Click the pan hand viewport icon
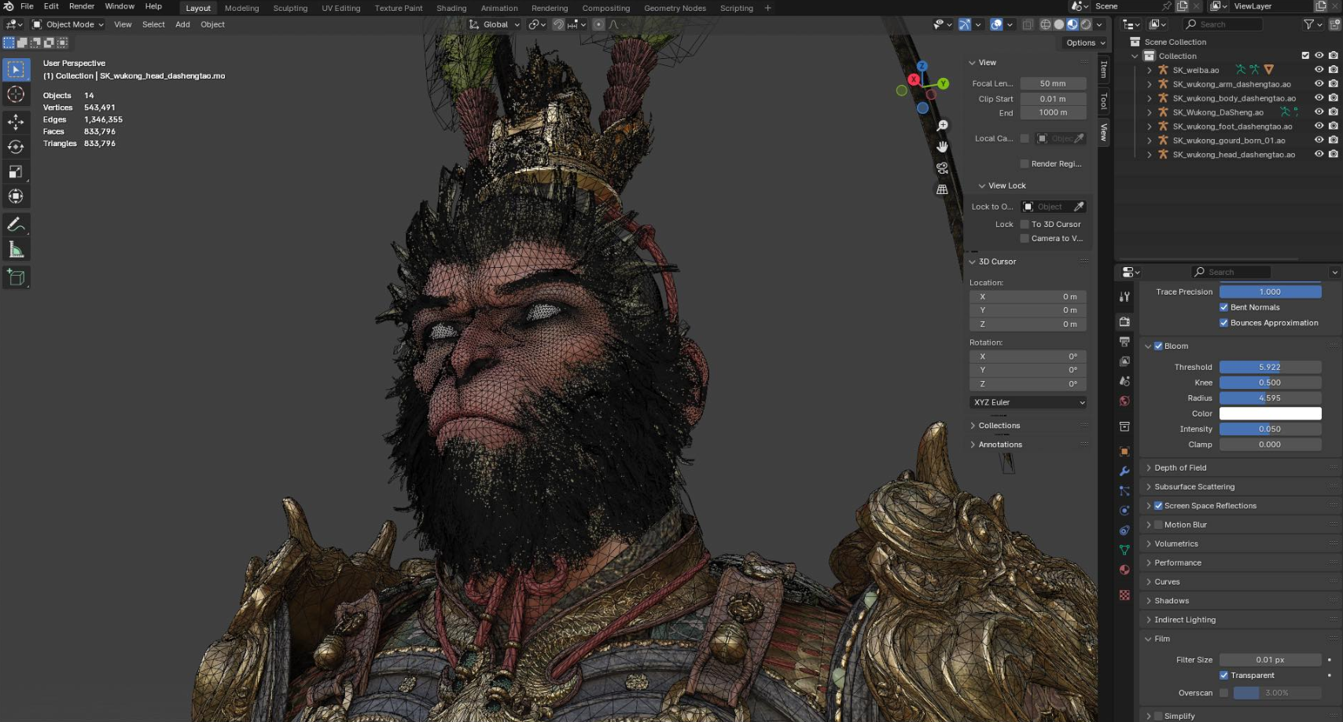 tap(942, 147)
